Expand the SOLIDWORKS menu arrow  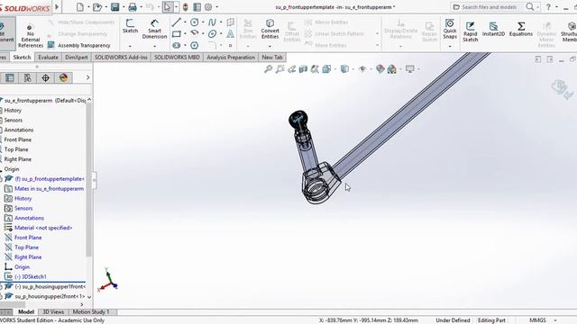coord(57,6)
